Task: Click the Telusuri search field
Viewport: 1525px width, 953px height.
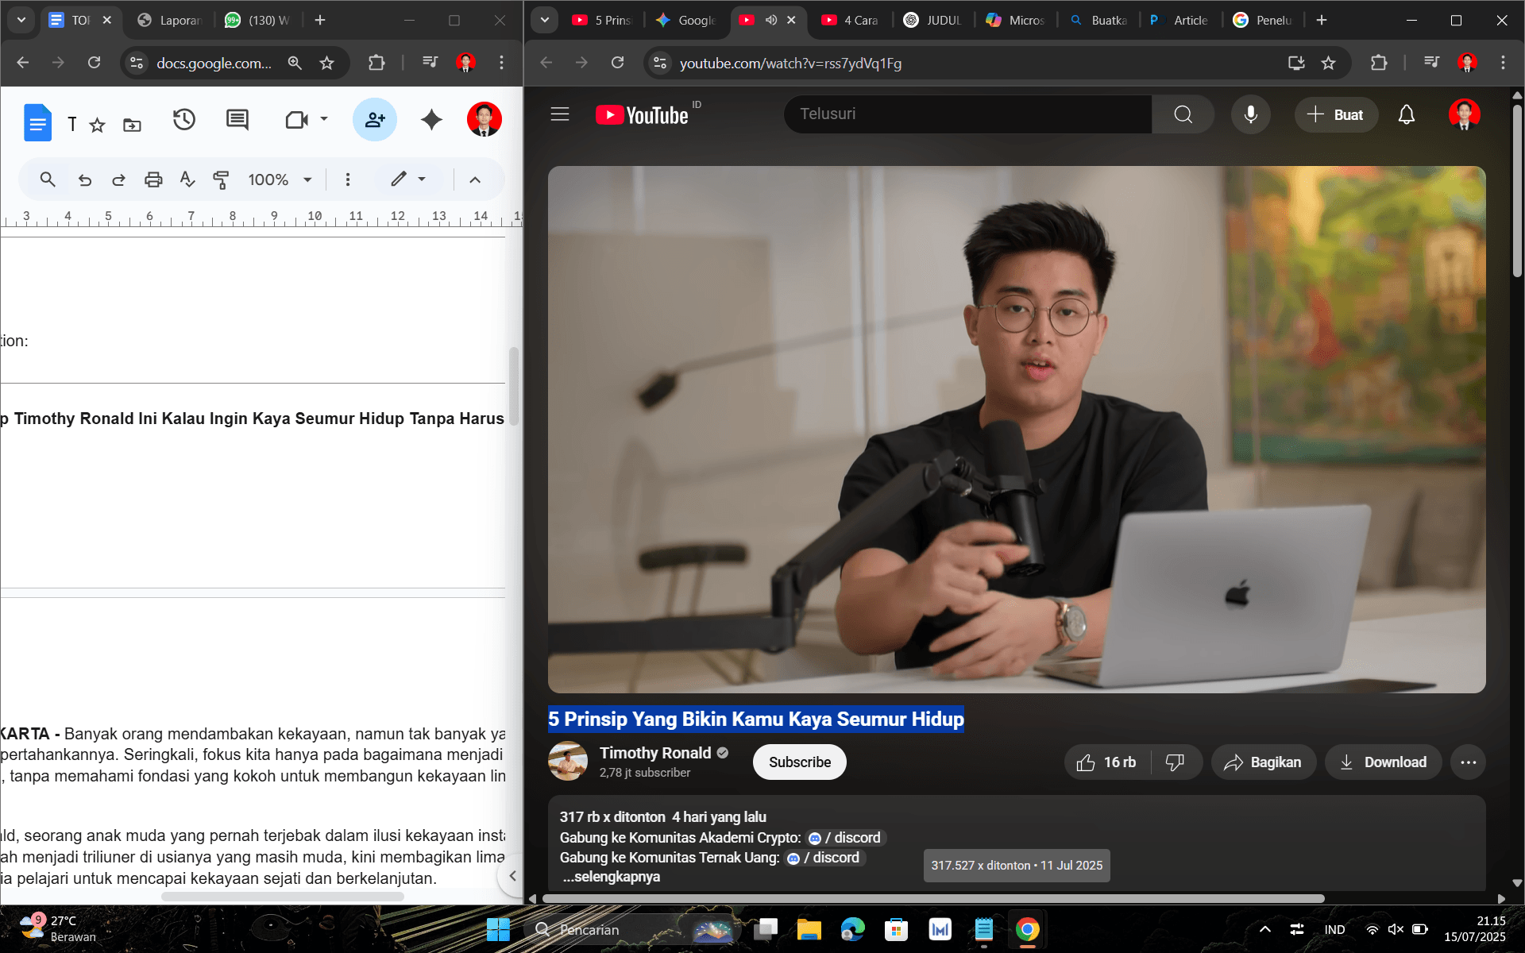Action: [x=967, y=114]
